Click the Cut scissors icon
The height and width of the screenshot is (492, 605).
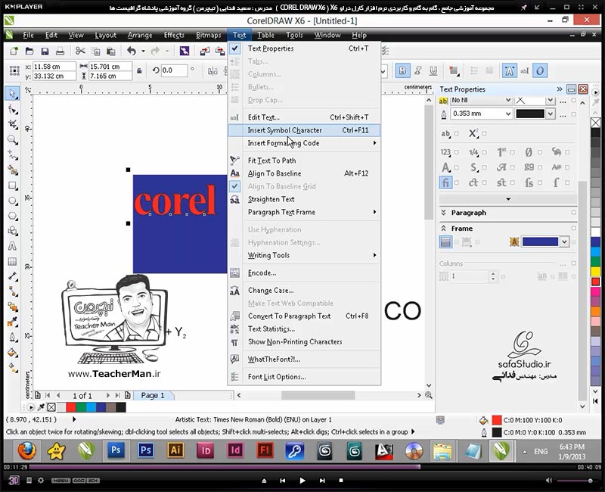click(80, 51)
